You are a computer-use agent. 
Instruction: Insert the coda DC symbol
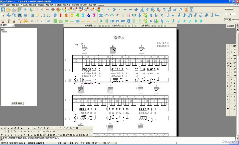pyautogui.click(x=123, y=21)
